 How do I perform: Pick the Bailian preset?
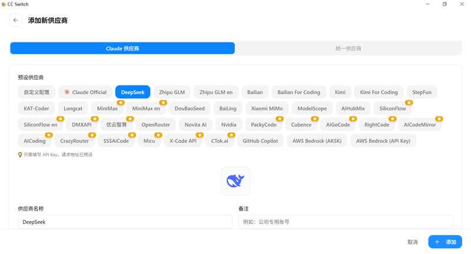pyautogui.click(x=255, y=93)
